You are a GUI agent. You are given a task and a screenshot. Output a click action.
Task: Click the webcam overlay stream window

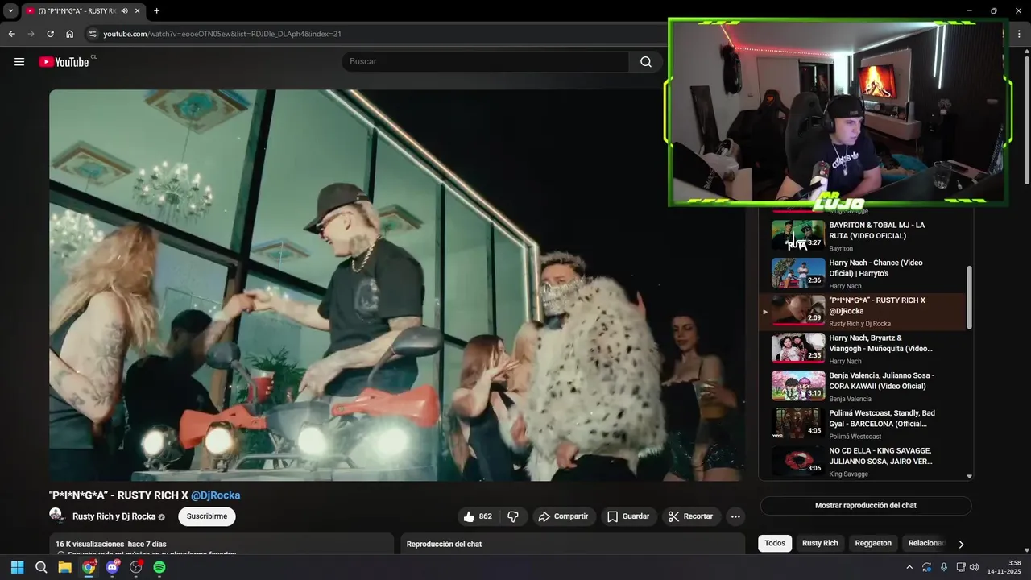click(x=838, y=112)
